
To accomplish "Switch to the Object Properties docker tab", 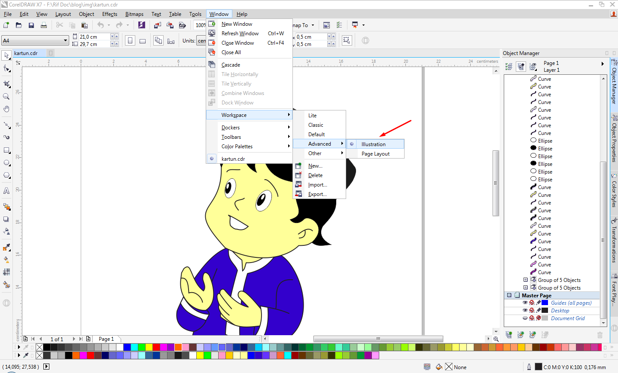I will click(614, 138).
